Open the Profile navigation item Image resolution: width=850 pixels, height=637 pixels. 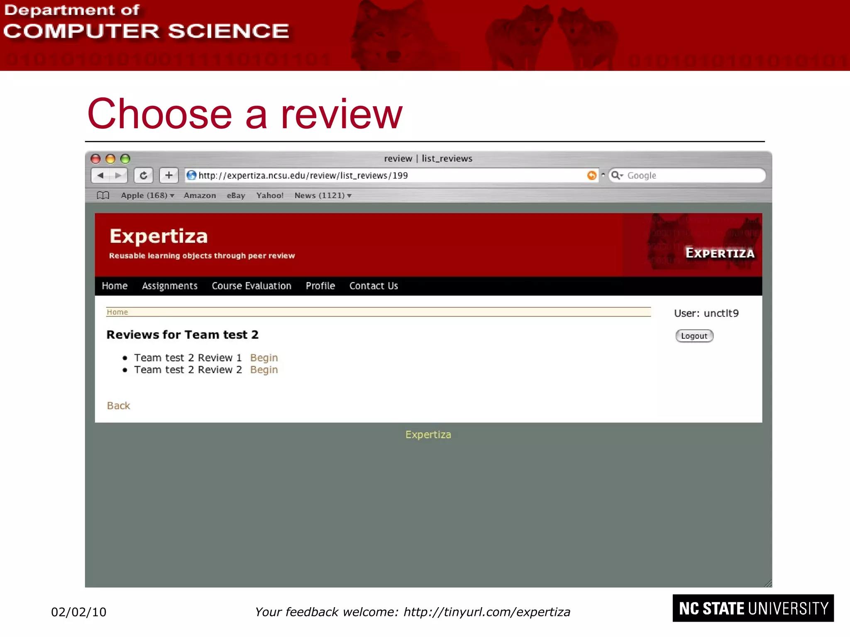(320, 286)
